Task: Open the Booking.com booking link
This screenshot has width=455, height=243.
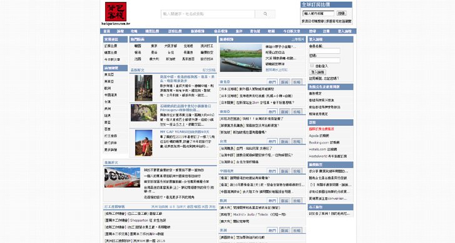Action: [324, 143]
